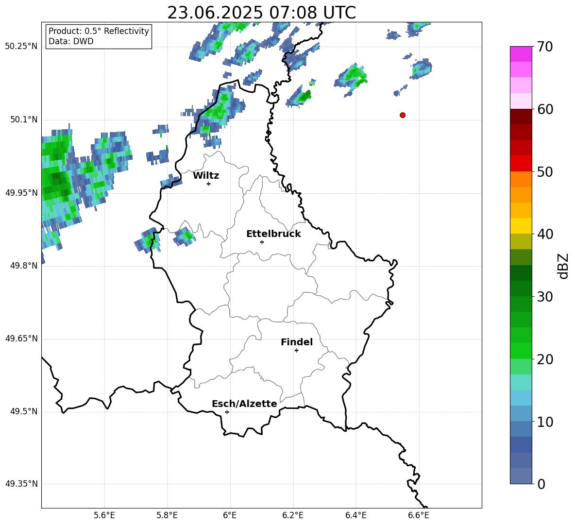Click the magenta top colorbar segment

pyautogui.click(x=521, y=54)
